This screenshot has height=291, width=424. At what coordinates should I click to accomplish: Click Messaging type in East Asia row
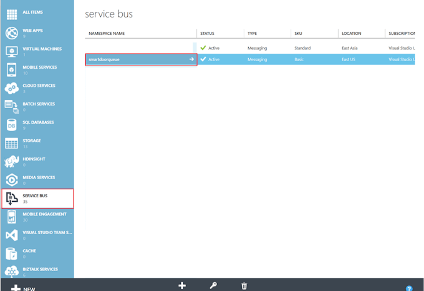click(257, 48)
